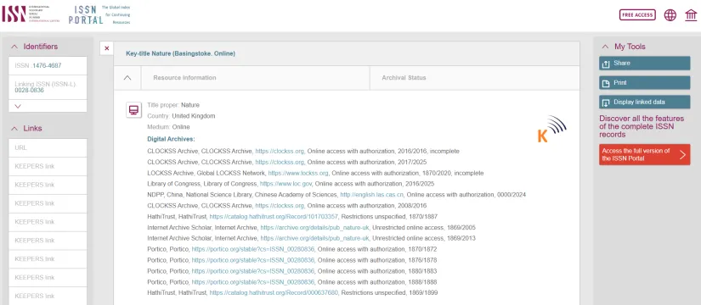Click the institution building icon

point(691,14)
